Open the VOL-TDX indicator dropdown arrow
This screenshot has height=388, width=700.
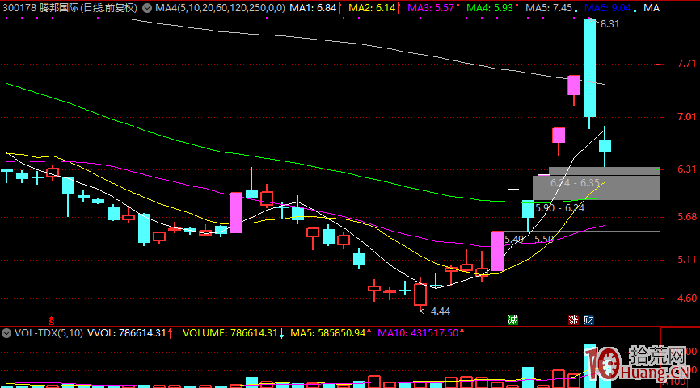coord(6,333)
